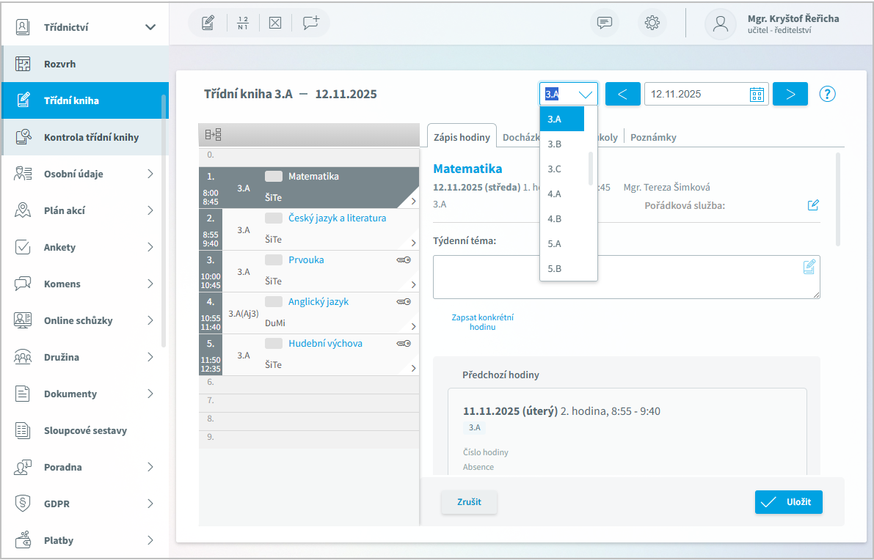Open the chat messages icon in header
Viewport: 874px width, 560px height.
point(605,23)
